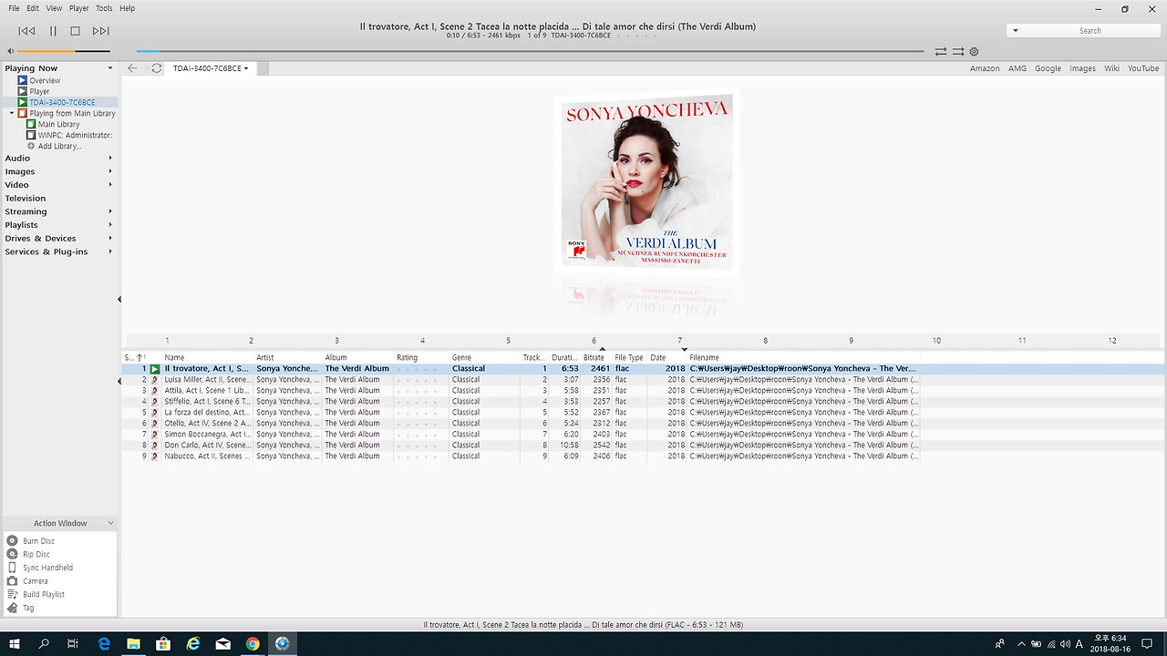Viewport: 1167px width, 656px height.
Task: Open the View menu
Action: coord(54,8)
